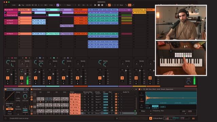Toggle the sampler device on/off switch

tap(139, 89)
